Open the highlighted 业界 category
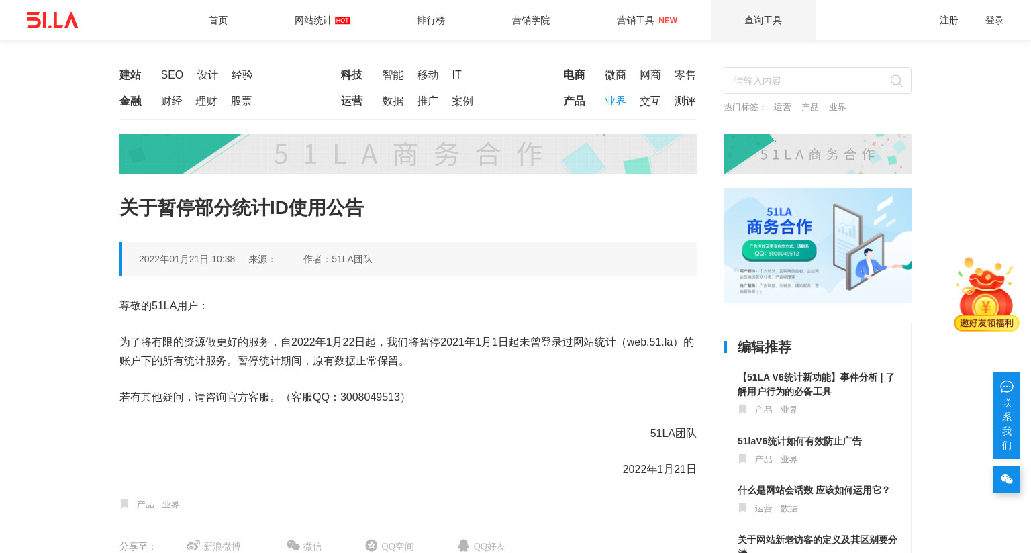This screenshot has height=553, width=1031. pyautogui.click(x=616, y=101)
